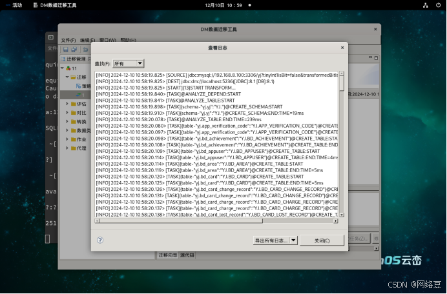
Task: Click the START TRANSFORM log line
Action: coord(165,88)
